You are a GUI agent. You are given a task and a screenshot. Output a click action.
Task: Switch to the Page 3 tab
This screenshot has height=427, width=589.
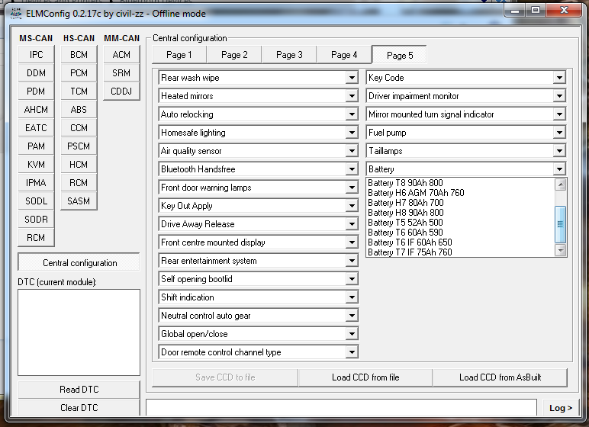tap(289, 55)
